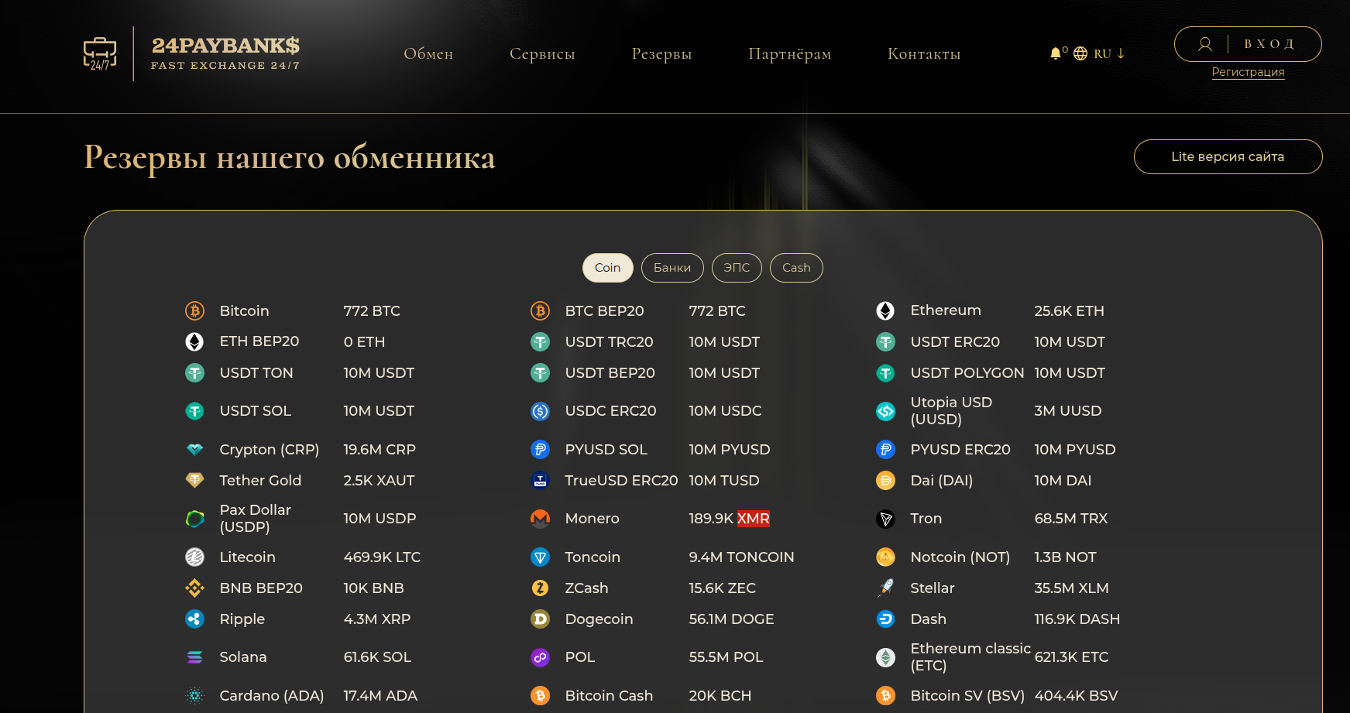The image size is (1350, 713).
Task: Click the globe language icon
Action: (1080, 53)
